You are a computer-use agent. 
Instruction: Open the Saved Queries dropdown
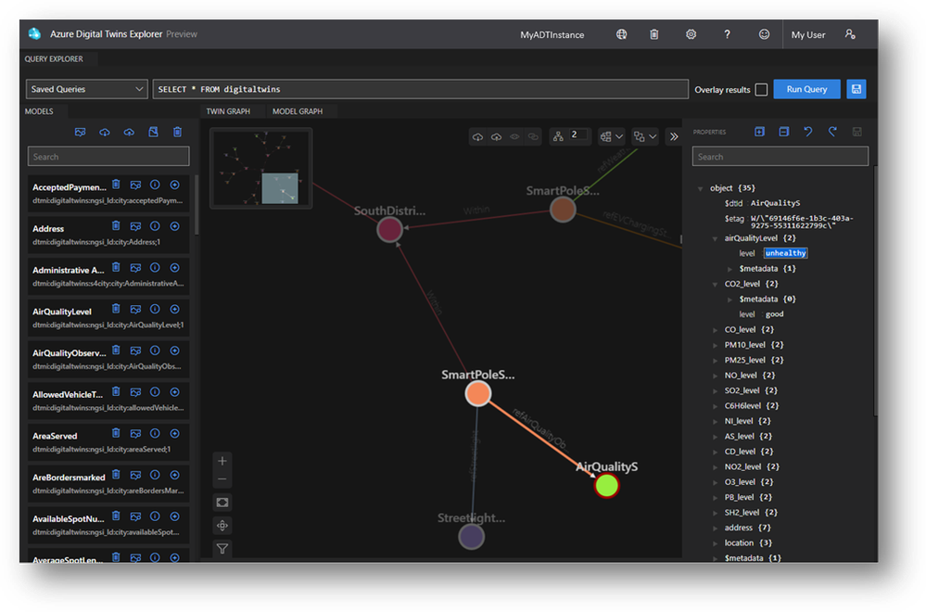tap(87, 89)
